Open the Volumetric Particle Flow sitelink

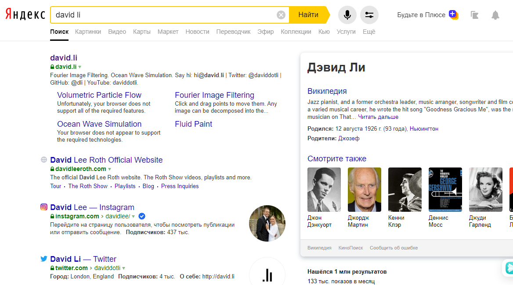coord(99,95)
